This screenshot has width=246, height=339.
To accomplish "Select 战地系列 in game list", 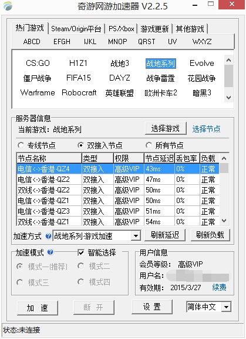I will click(161, 64).
